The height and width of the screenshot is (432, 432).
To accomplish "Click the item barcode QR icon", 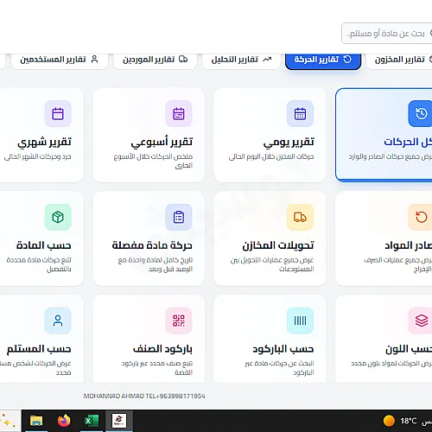I will coord(179,321).
